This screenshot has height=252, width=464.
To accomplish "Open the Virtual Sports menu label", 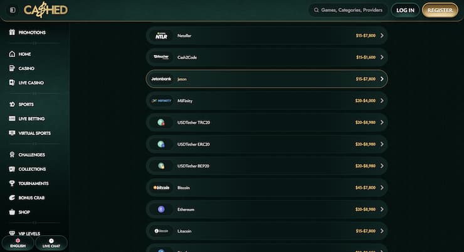I will point(34,133).
